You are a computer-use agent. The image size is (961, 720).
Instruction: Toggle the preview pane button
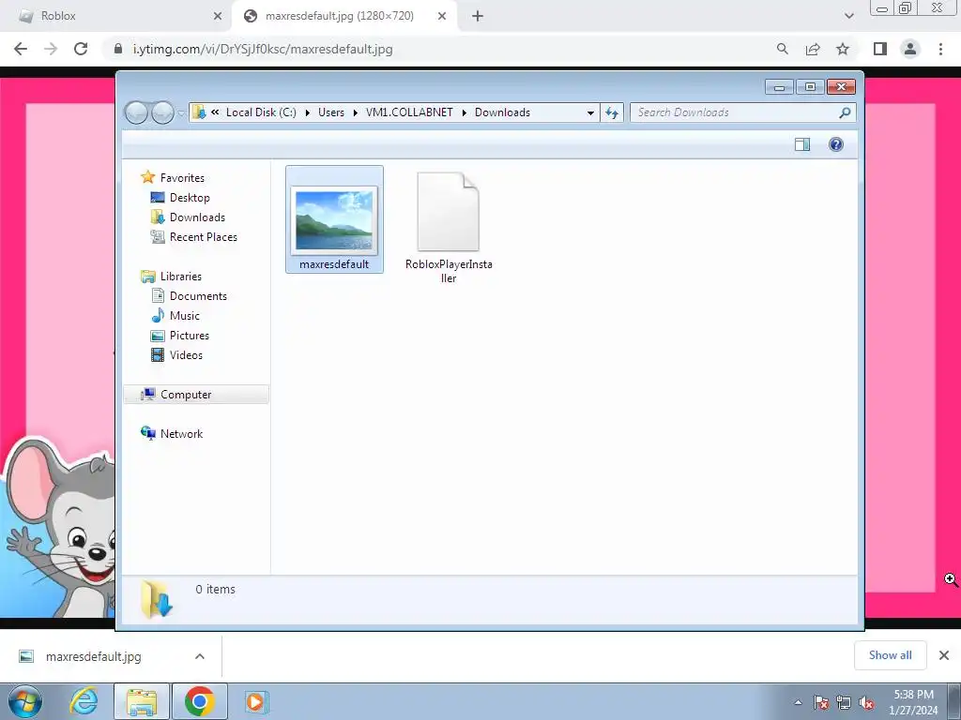pos(802,144)
